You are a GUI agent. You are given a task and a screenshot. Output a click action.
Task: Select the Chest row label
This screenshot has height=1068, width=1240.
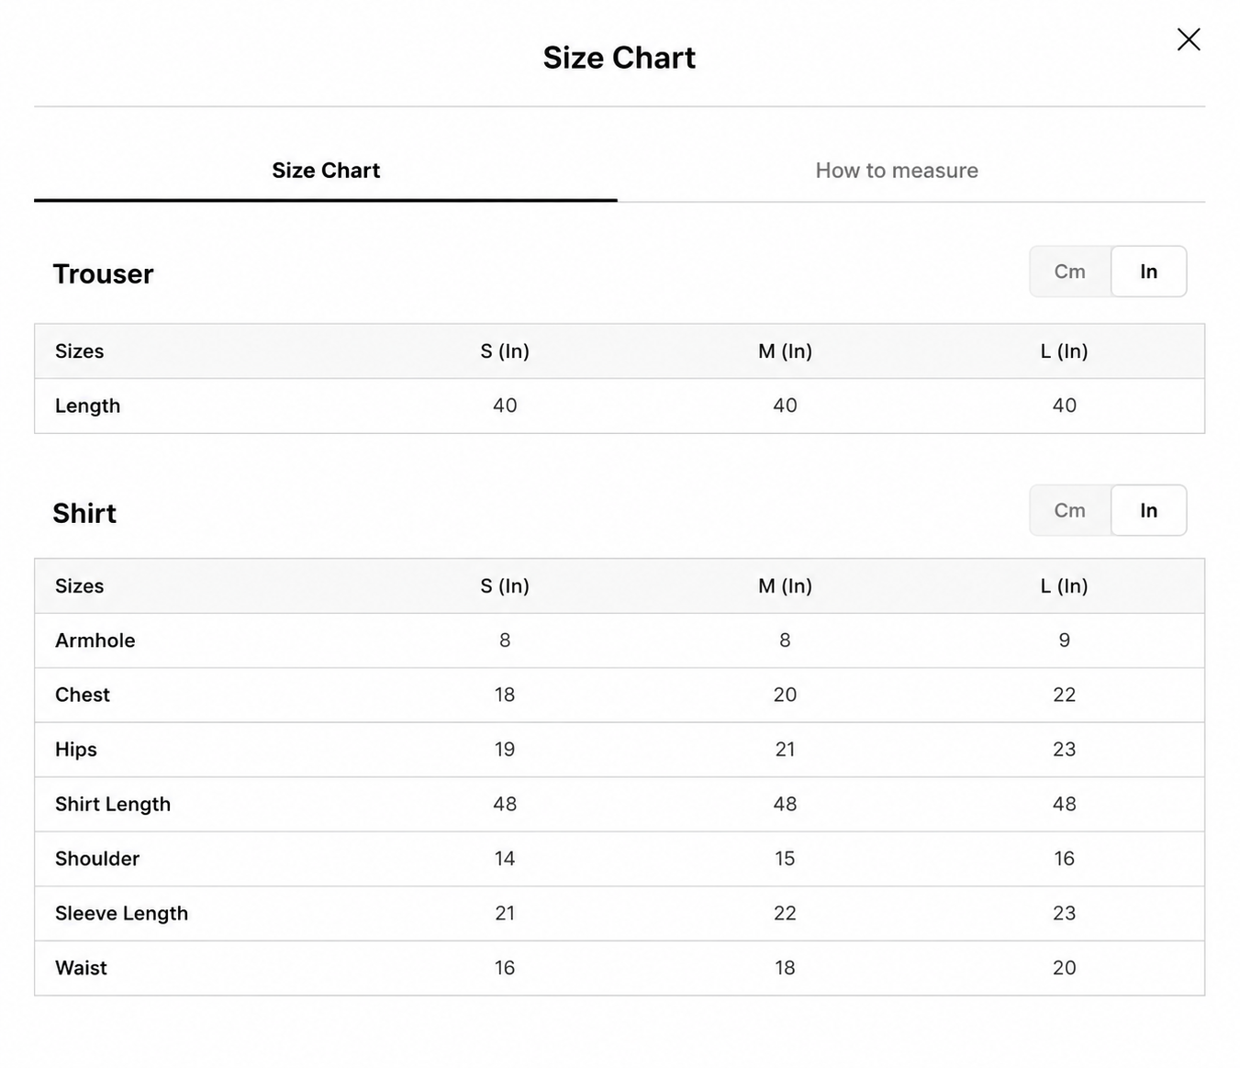[83, 695]
